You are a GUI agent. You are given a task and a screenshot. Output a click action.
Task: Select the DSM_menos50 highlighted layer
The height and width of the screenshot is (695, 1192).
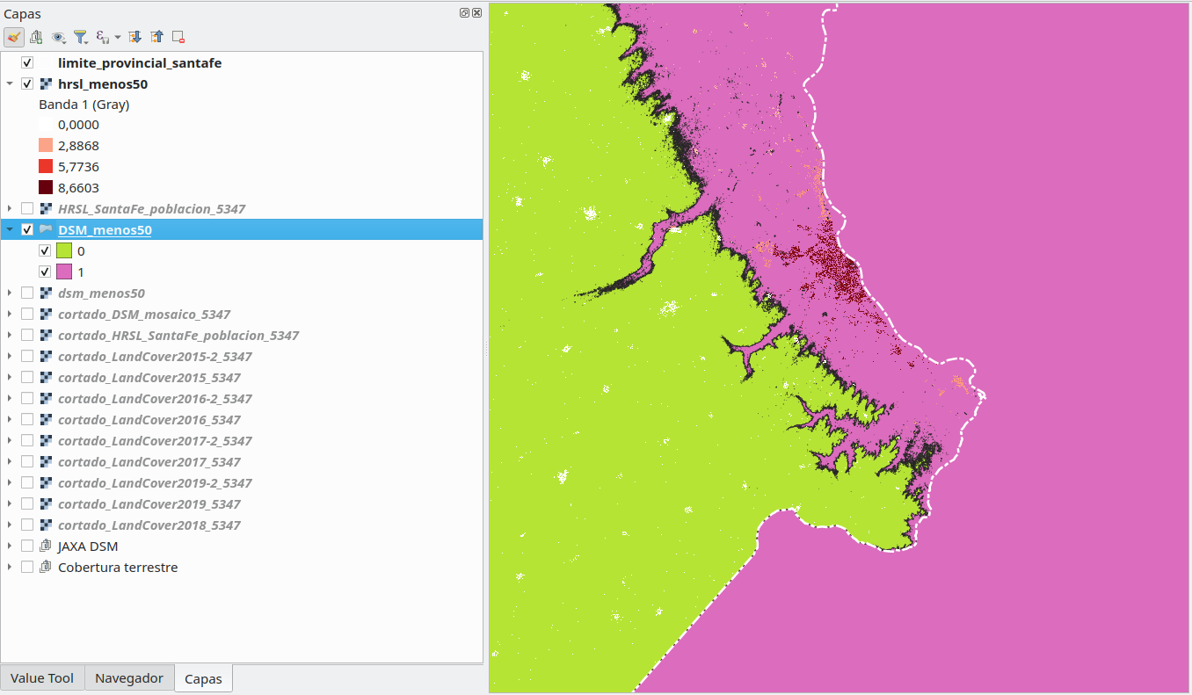[105, 230]
